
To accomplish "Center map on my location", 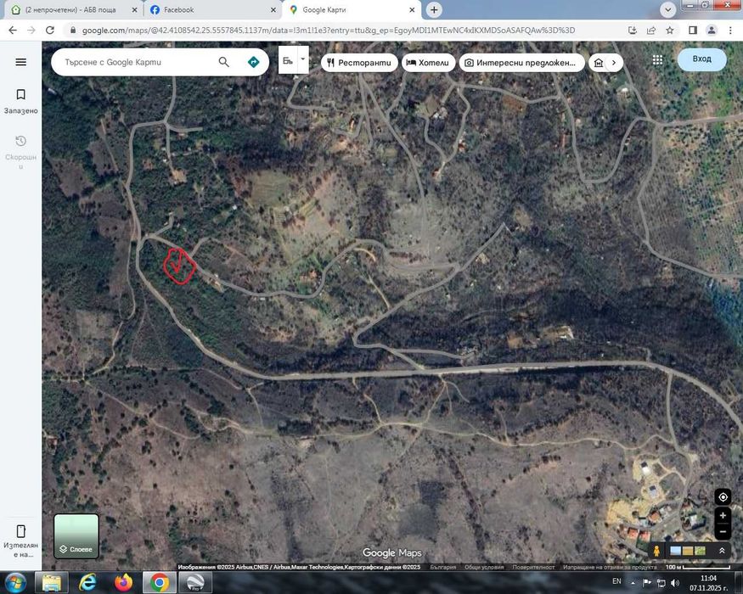I will [723, 497].
